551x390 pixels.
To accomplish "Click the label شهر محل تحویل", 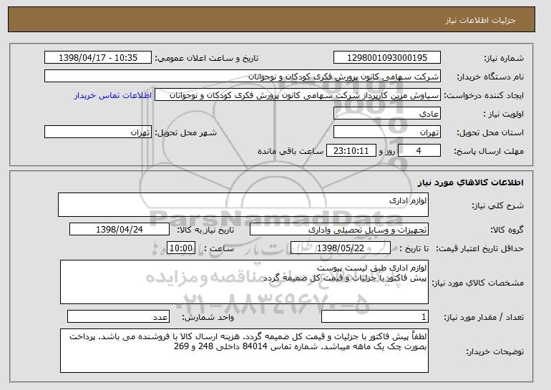I will [186, 133].
